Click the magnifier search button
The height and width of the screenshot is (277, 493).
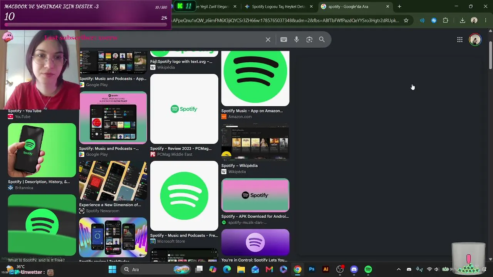click(x=322, y=40)
